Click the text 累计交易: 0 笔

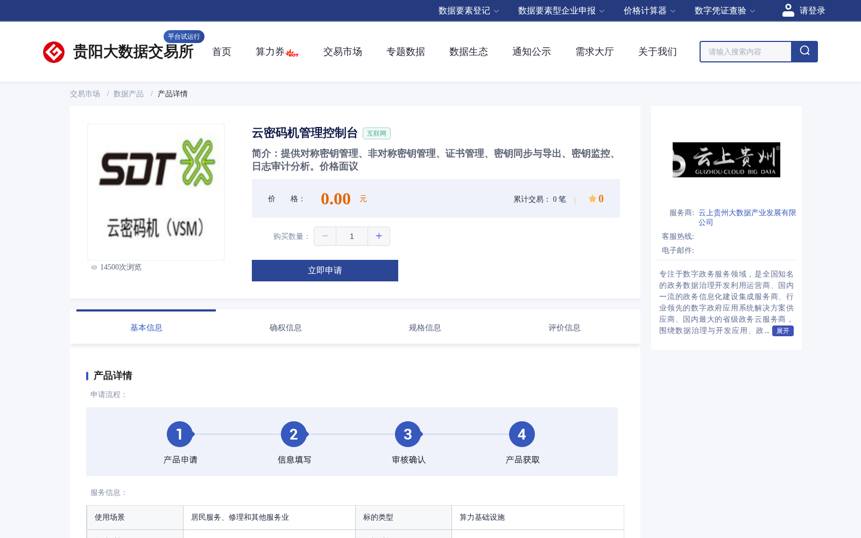540,199
